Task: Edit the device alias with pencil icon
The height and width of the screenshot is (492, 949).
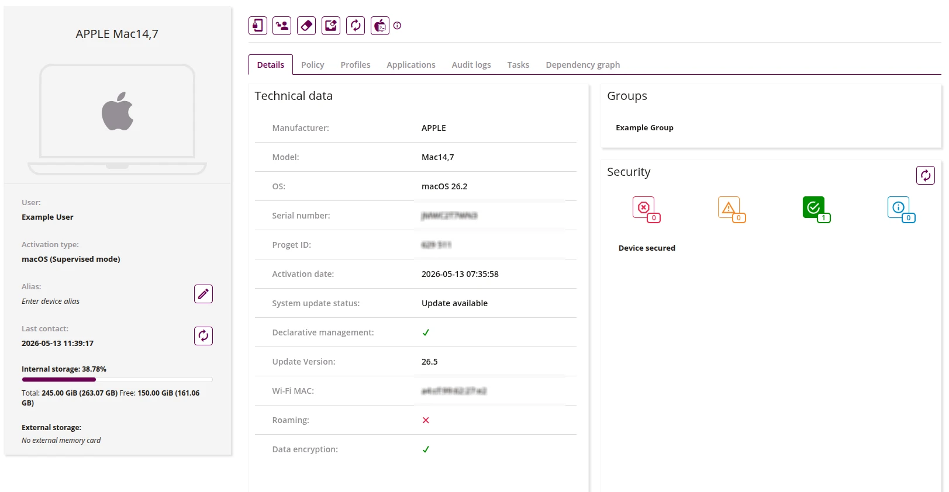Action: pos(203,294)
